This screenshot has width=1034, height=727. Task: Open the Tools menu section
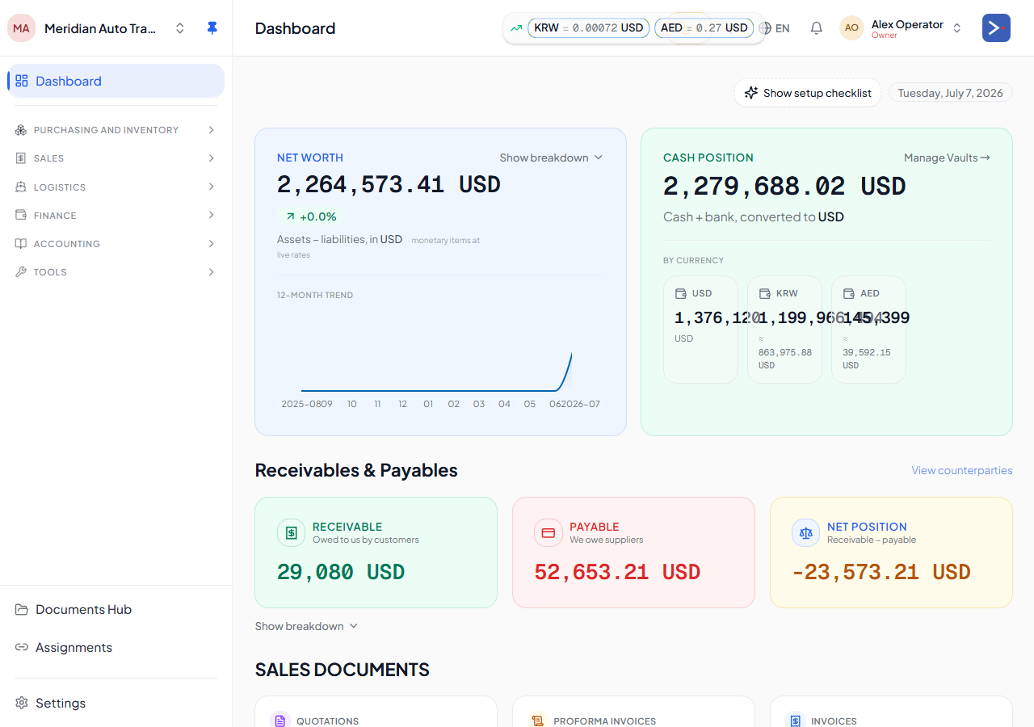(116, 272)
